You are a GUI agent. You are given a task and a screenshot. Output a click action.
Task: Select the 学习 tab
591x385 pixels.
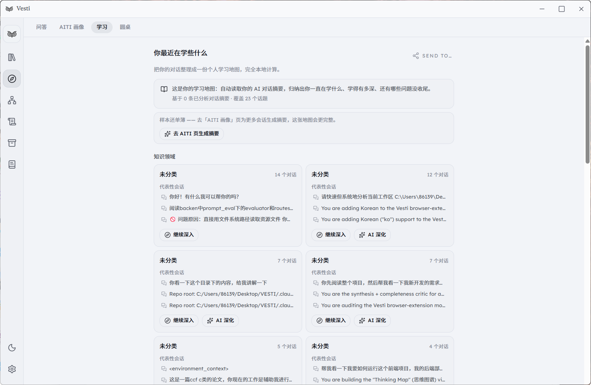(102, 27)
